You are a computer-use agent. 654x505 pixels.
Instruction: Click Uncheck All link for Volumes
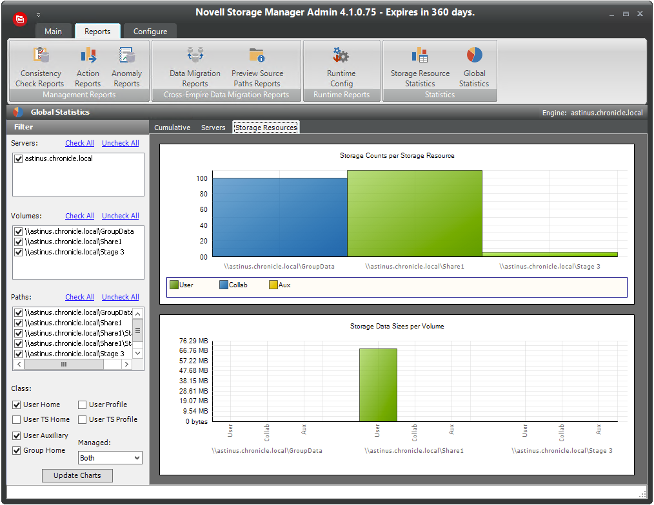[x=120, y=216]
